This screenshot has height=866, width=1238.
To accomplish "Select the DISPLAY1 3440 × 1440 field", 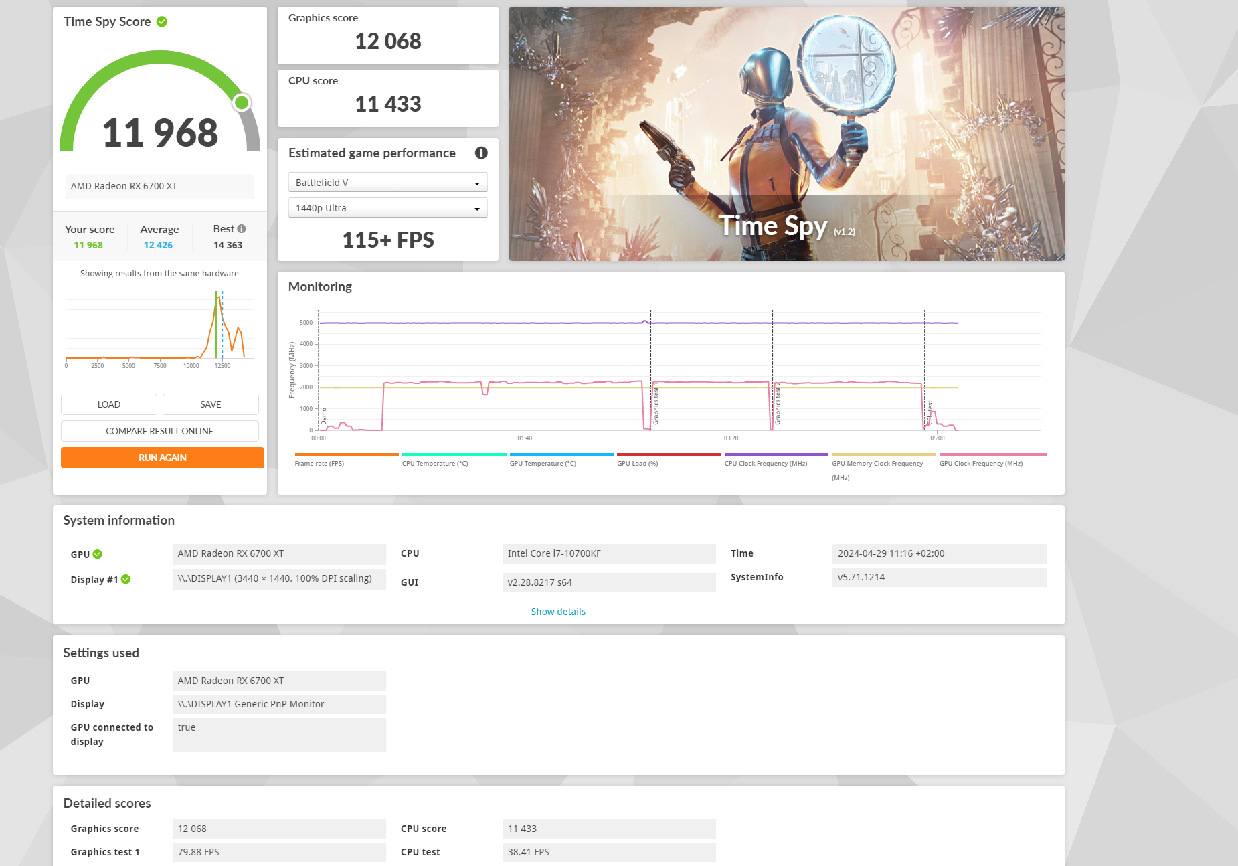I will tap(279, 579).
